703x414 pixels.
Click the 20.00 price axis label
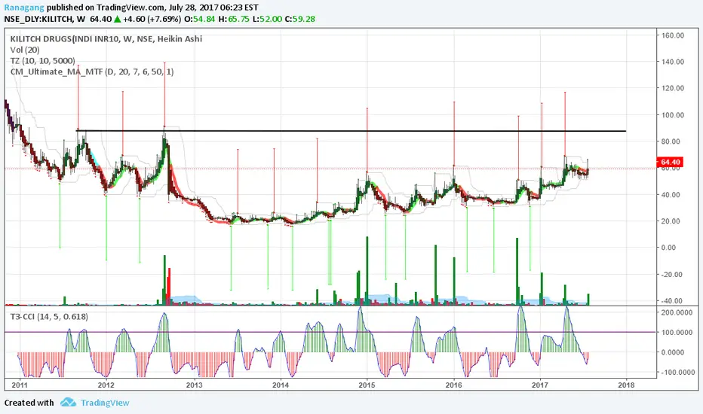coord(671,221)
